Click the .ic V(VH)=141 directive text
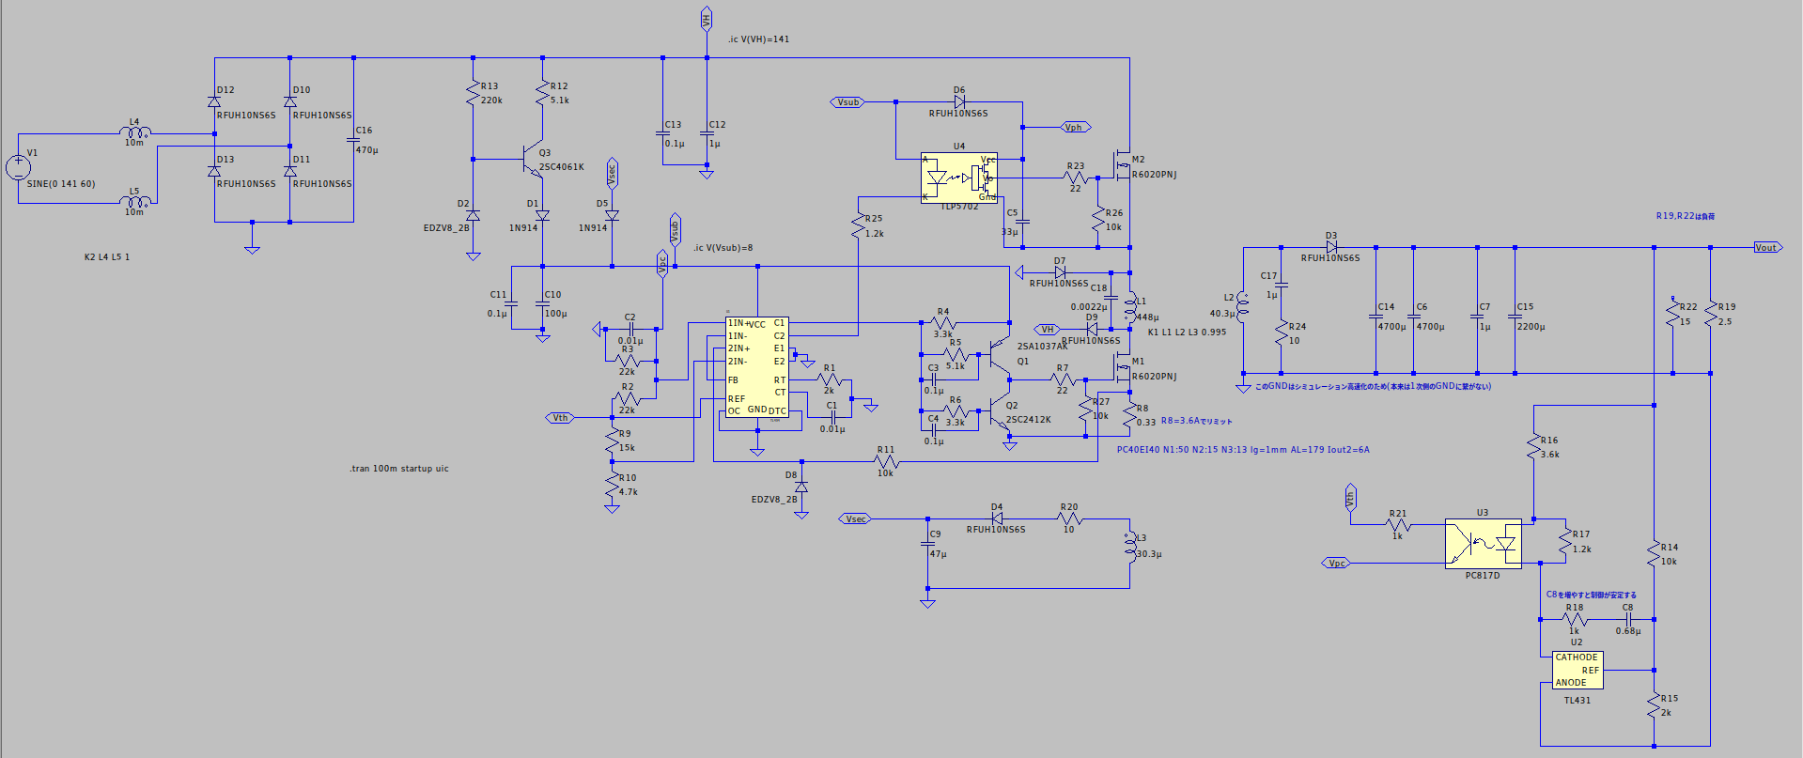1803x758 pixels. (x=758, y=39)
